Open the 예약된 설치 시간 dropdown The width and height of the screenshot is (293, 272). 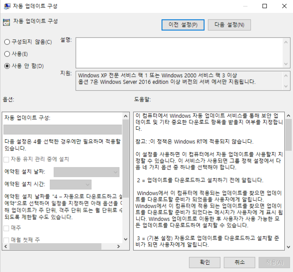(x=71, y=184)
